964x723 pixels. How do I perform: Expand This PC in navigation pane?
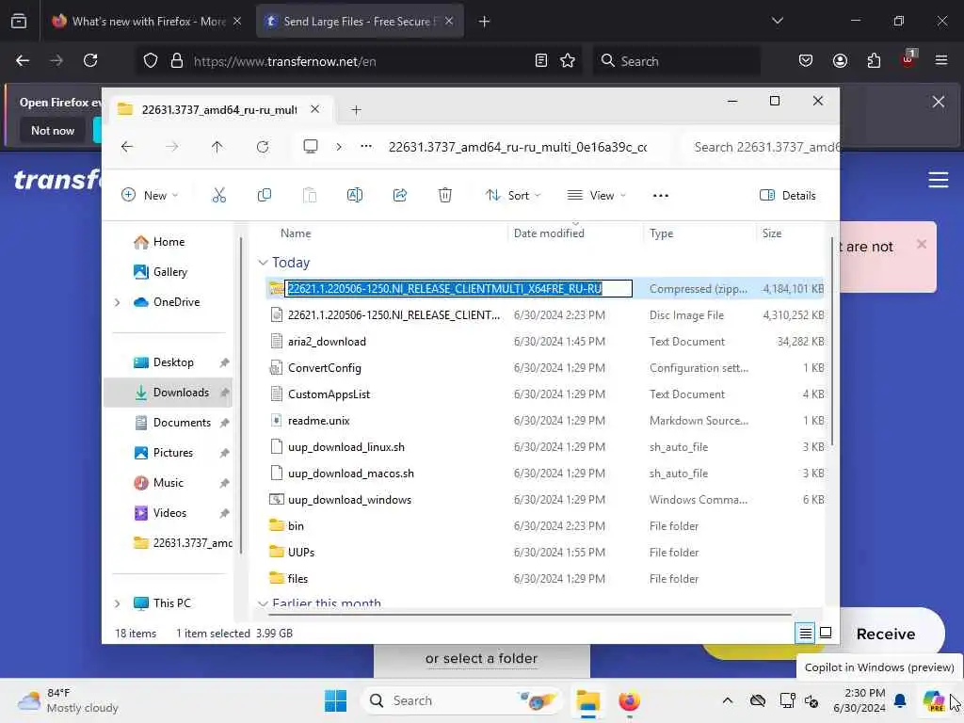tap(118, 603)
